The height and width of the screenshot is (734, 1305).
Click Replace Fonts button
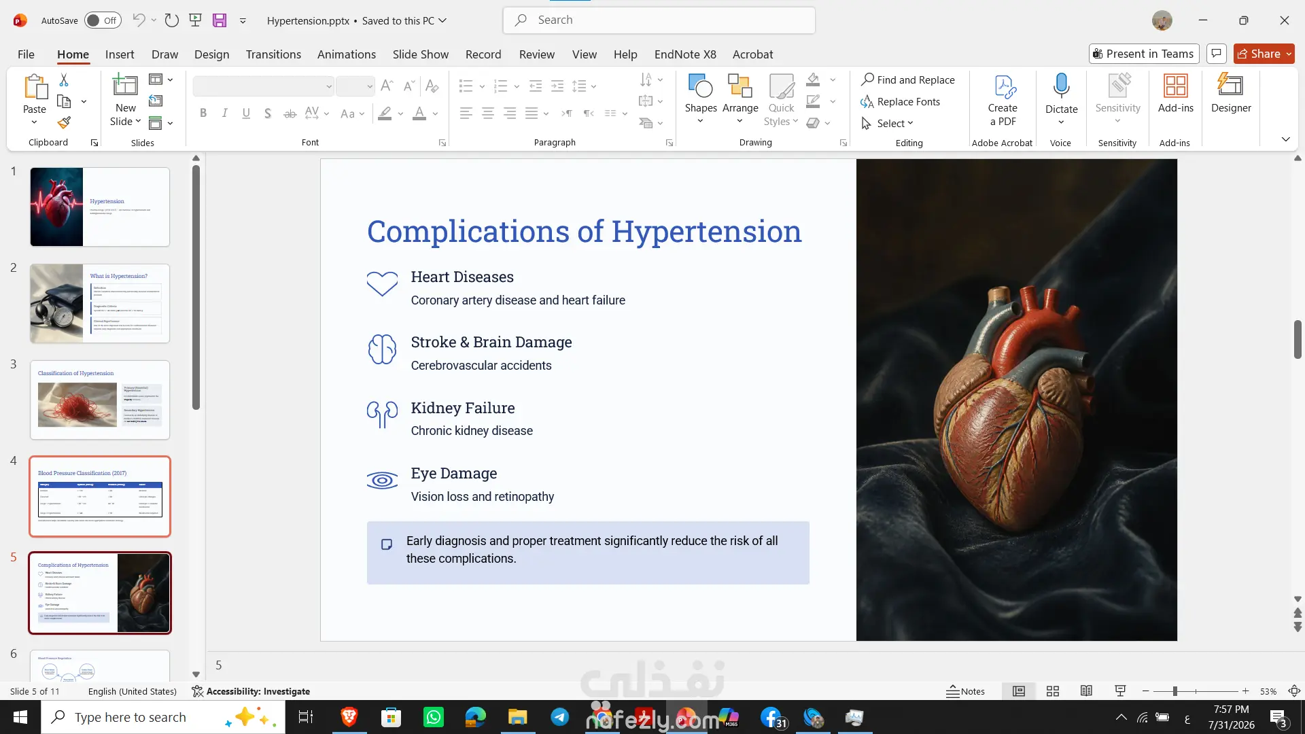(900, 101)
